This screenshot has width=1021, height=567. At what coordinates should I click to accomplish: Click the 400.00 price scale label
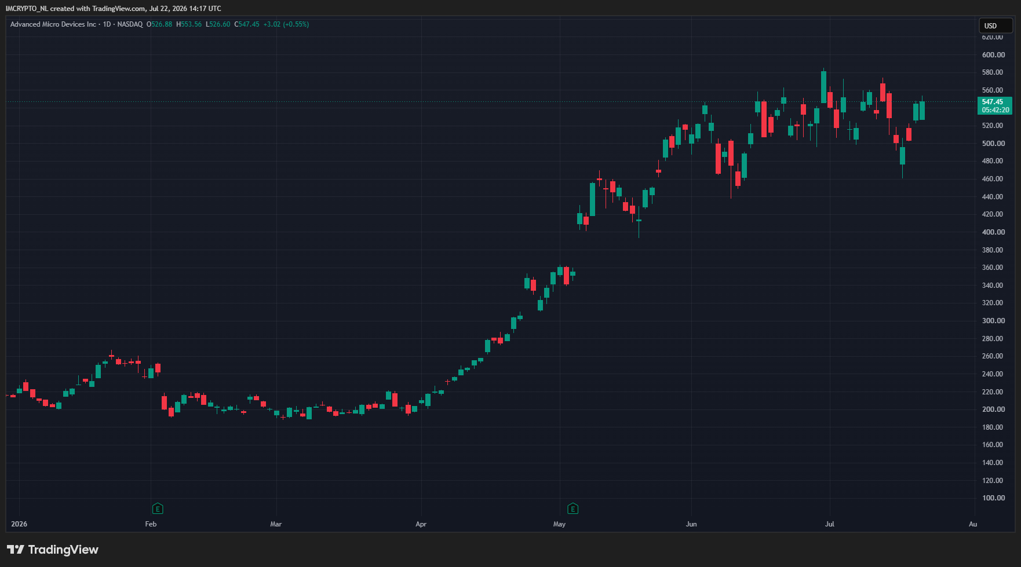(993, 232)
